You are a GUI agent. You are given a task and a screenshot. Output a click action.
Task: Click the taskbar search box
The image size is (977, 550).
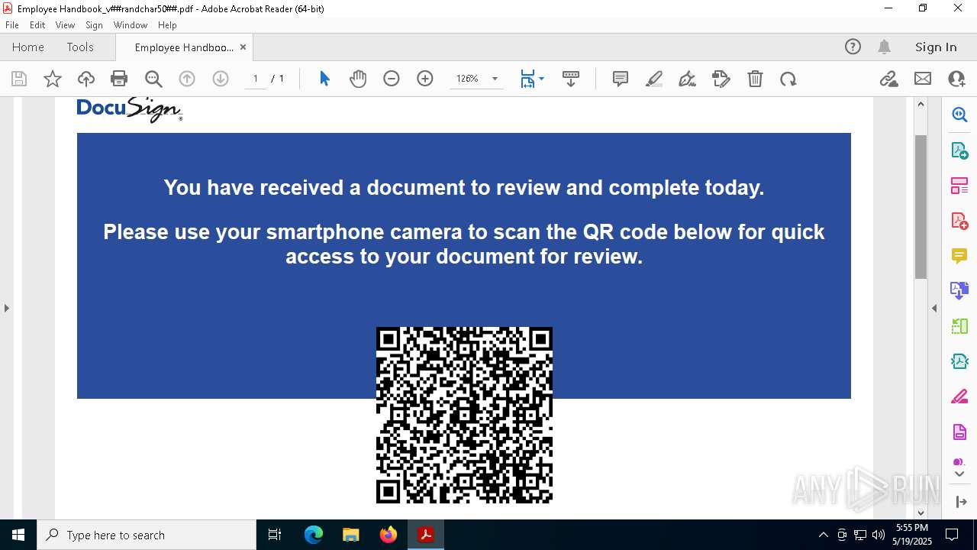[147, 535]
